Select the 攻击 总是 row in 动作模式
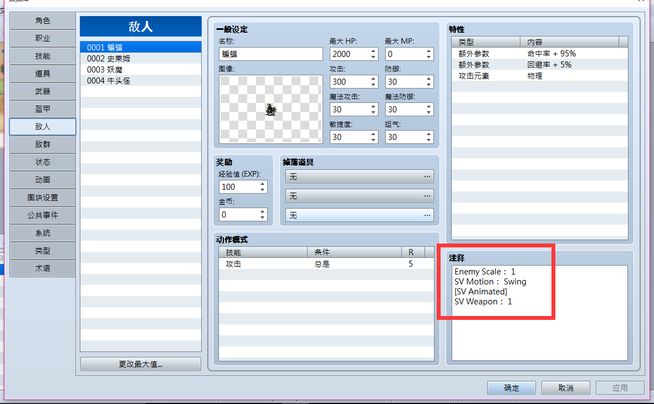Image resolution: width=654 pixels, height=404 pixels. coord(326,263)
